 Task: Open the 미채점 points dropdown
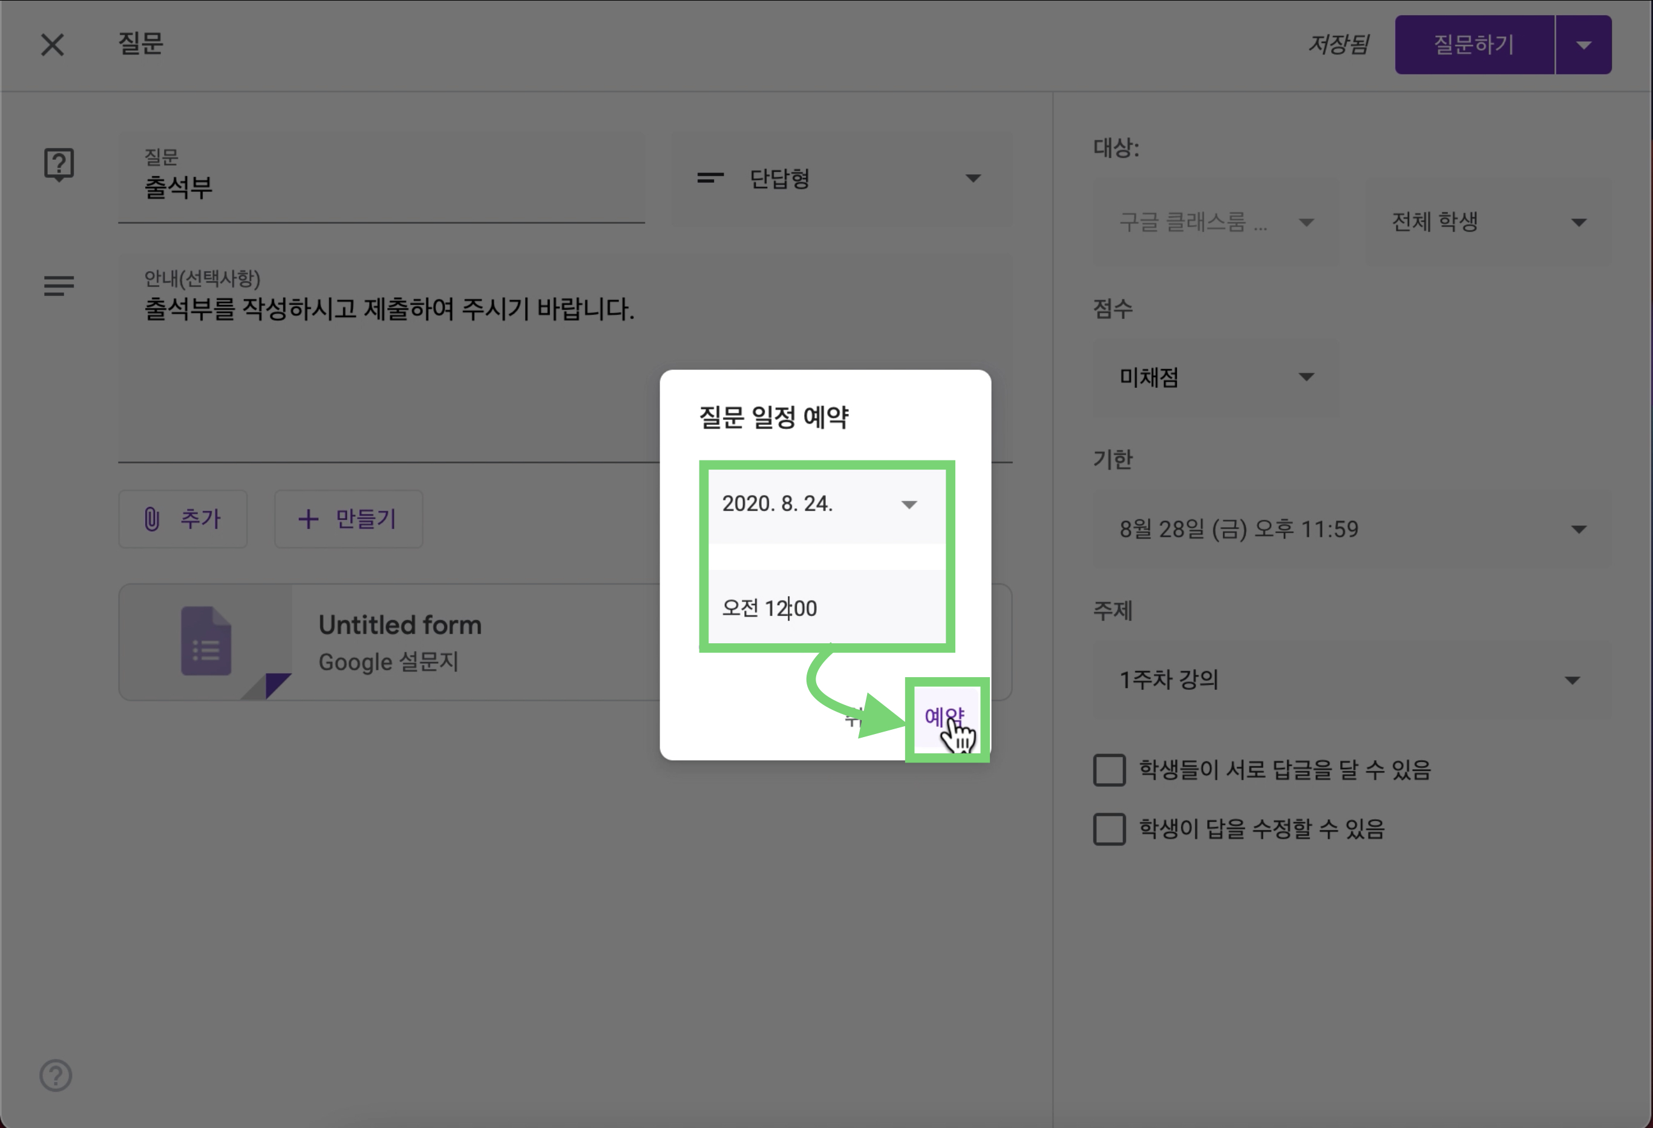(1216, 377)
